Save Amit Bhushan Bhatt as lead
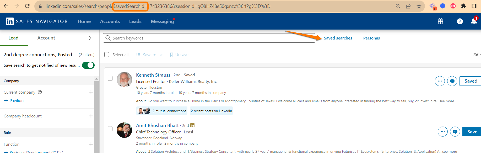Screen dimensions: 481x153 click(x=472, y=132)
